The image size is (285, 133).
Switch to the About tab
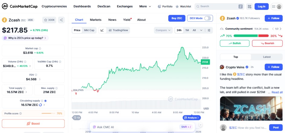coord(141,20)
